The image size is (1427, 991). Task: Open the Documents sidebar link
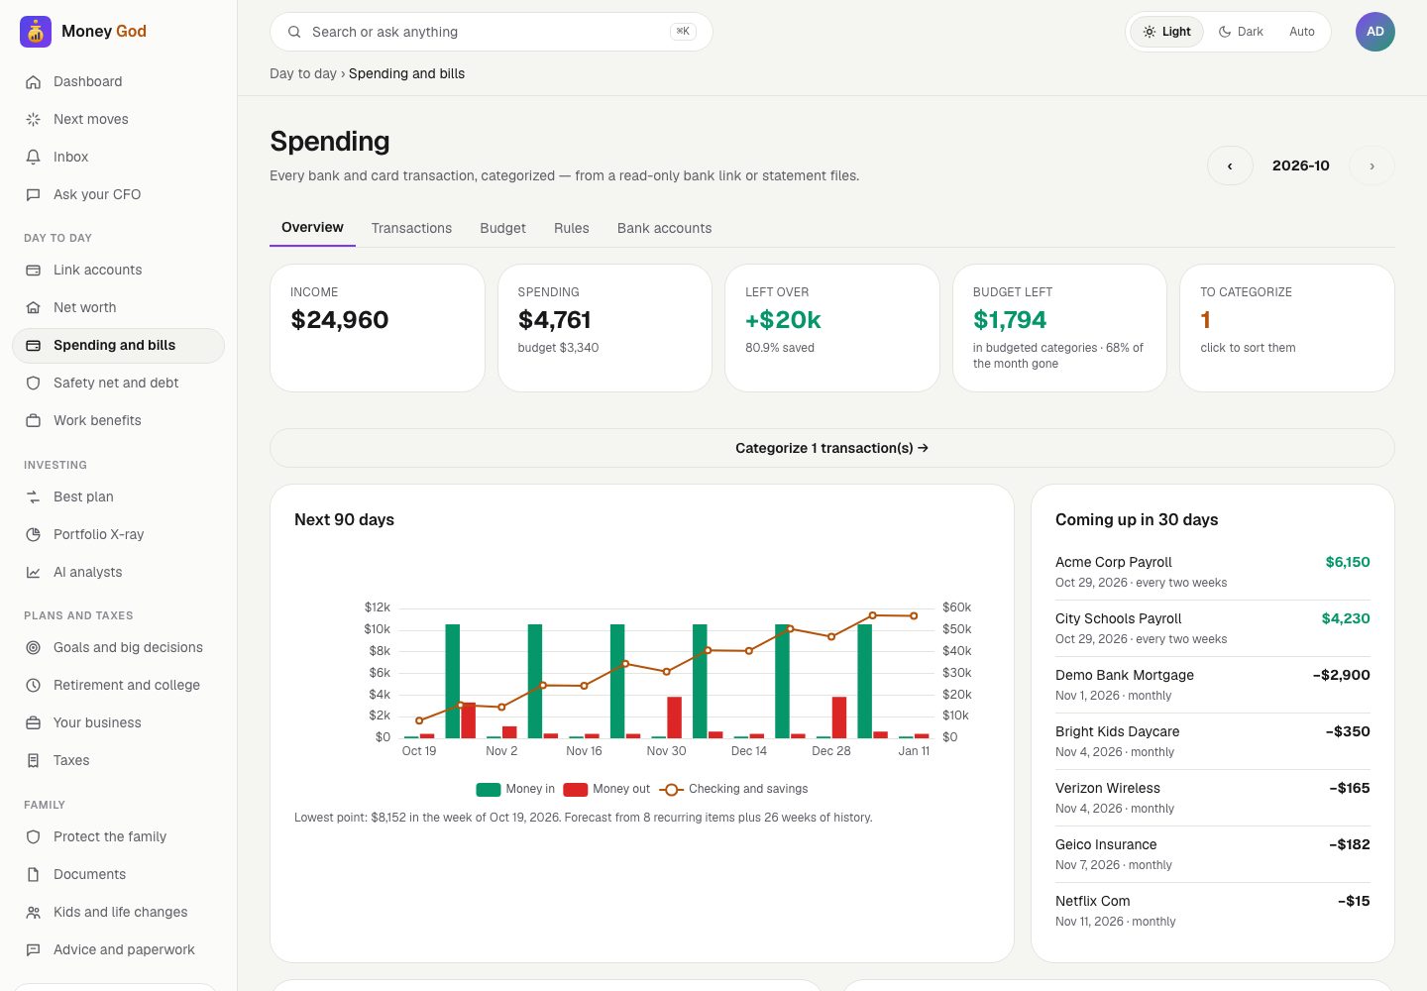[x=118, y=874]
